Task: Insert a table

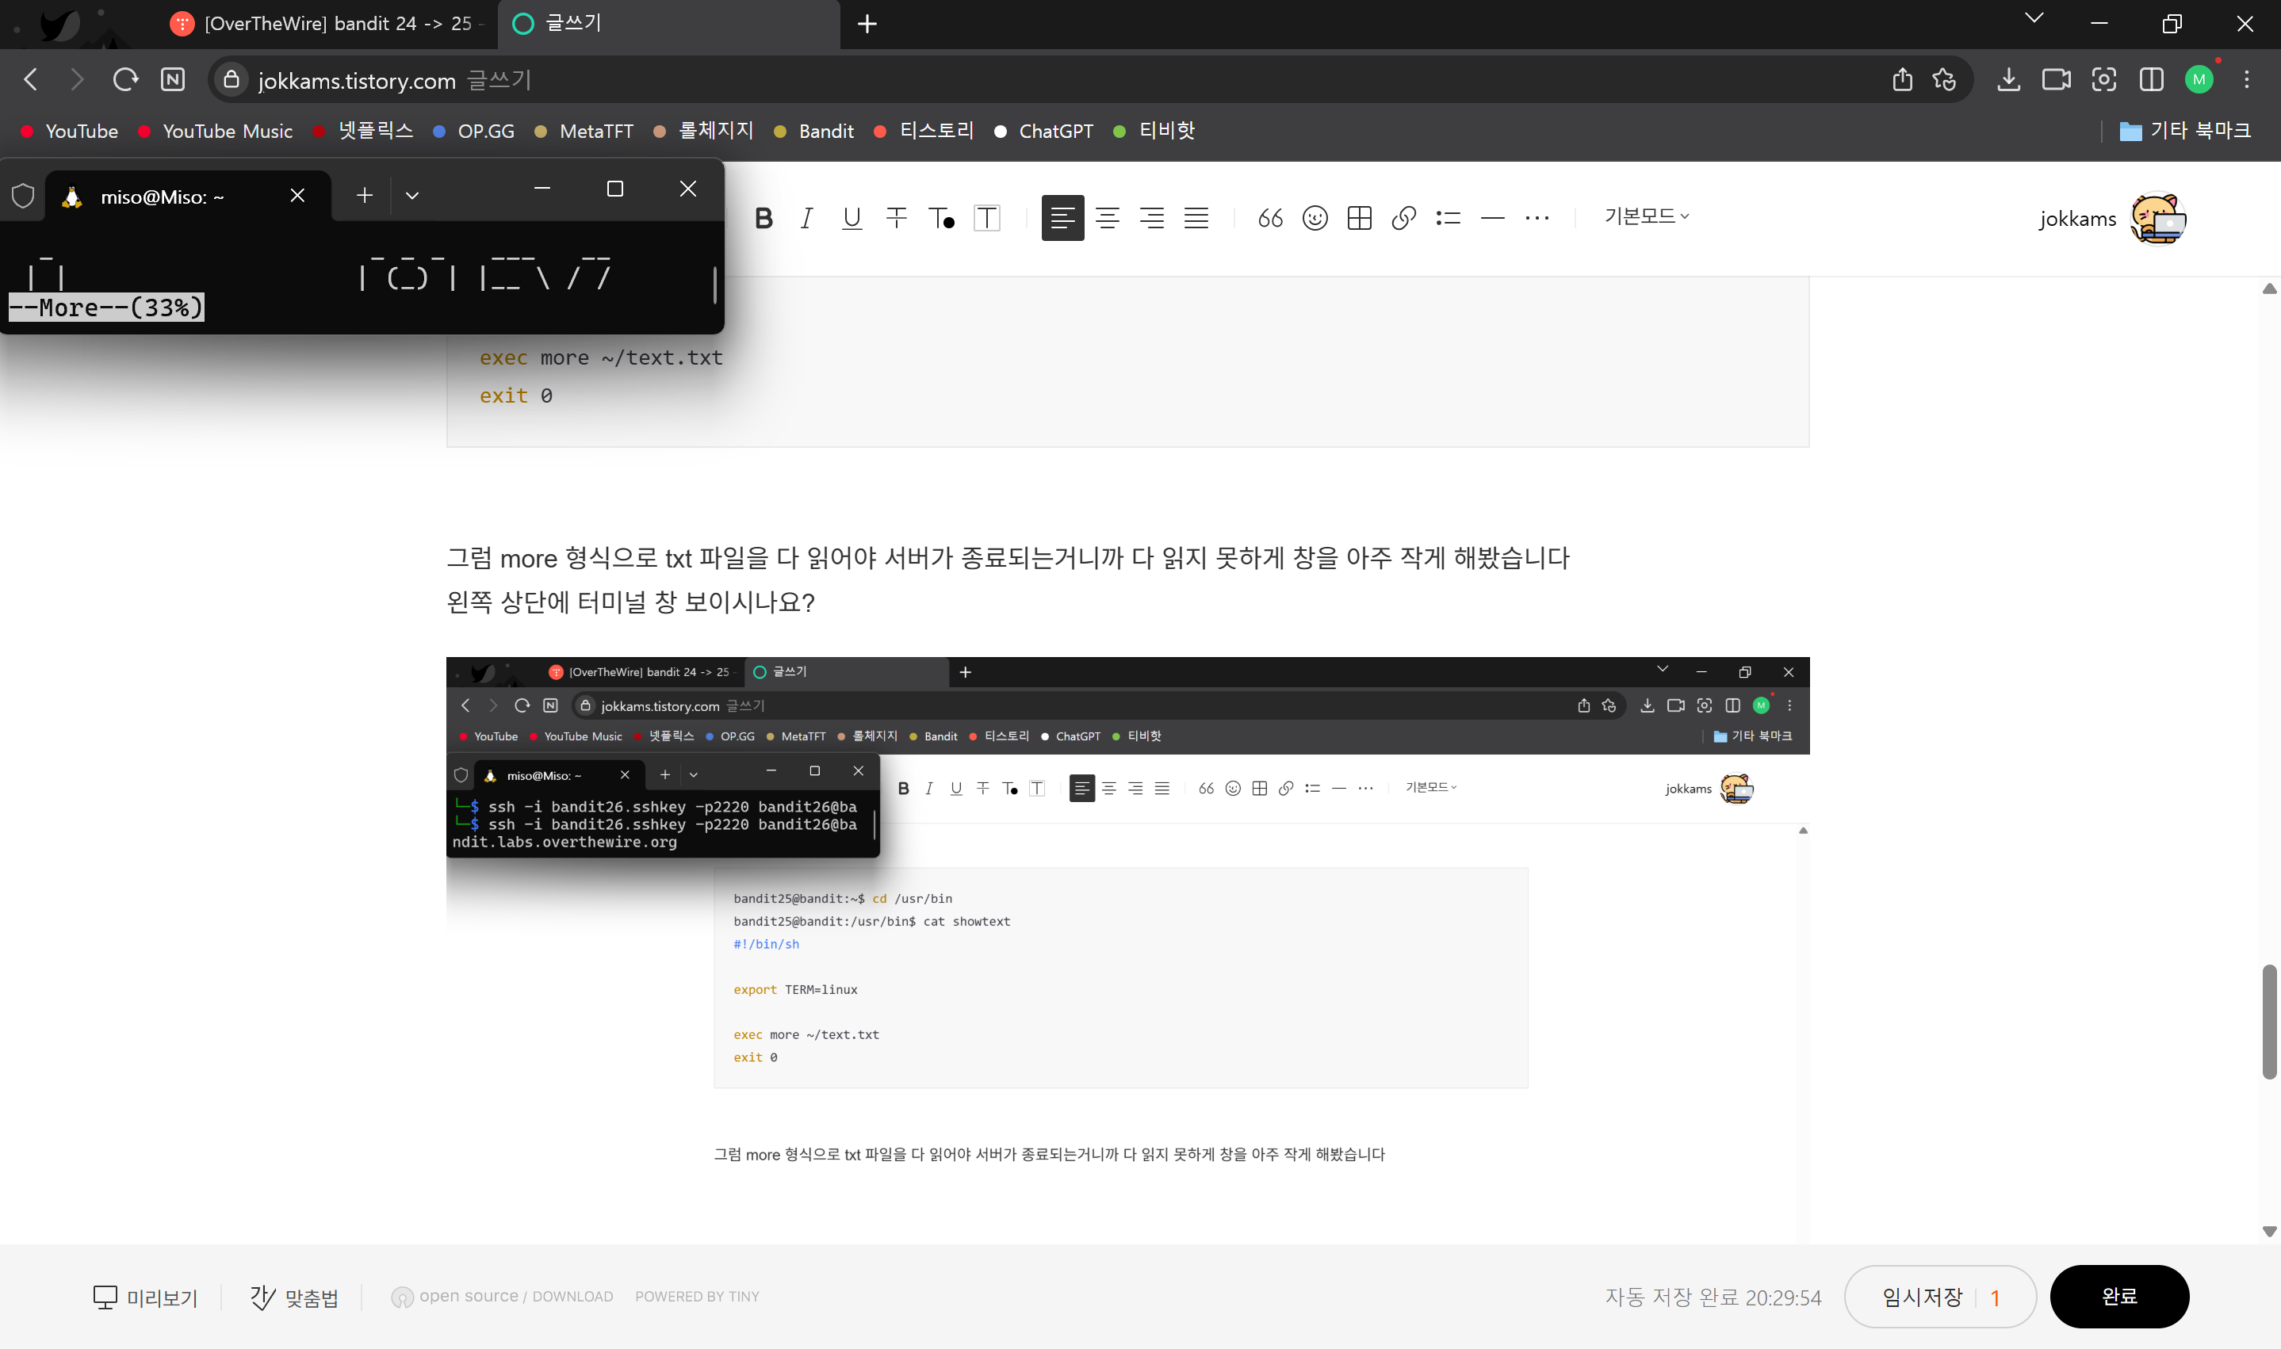Action: (1359, 218)
